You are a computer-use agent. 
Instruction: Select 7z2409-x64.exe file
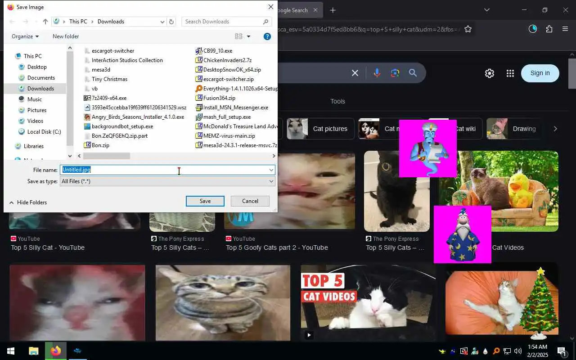tap(109, 98)
